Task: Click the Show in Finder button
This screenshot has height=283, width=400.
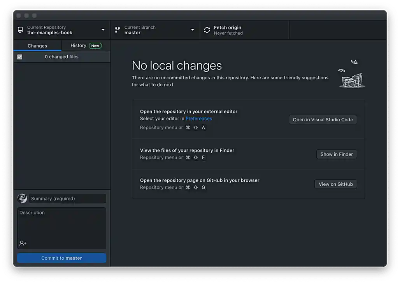Action: pos(336,154)
